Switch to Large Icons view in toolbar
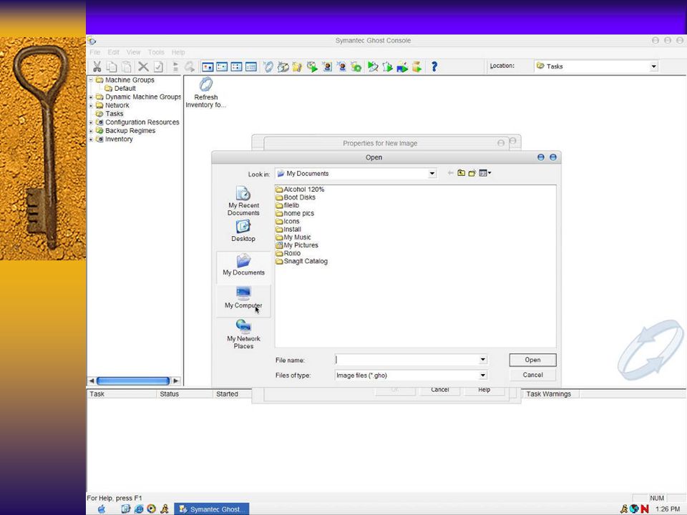687x515 pixels. pos(208,67)
